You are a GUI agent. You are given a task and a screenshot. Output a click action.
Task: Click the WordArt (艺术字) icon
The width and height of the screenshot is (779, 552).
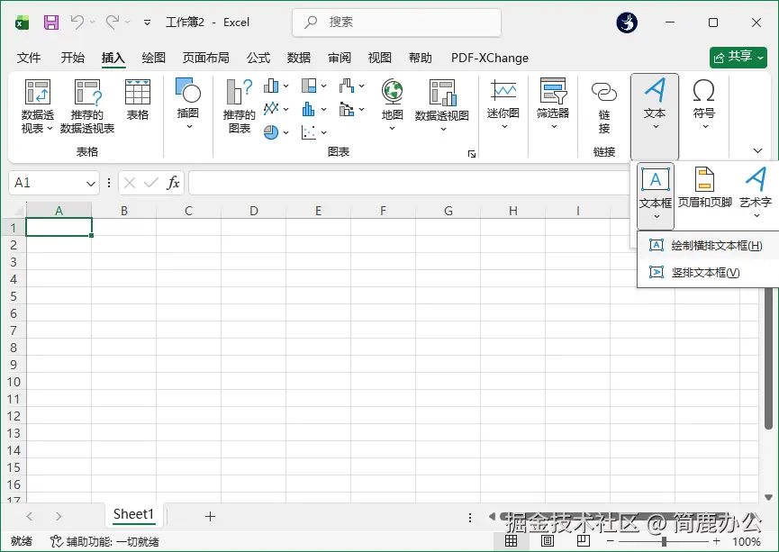tap(756, 179)
